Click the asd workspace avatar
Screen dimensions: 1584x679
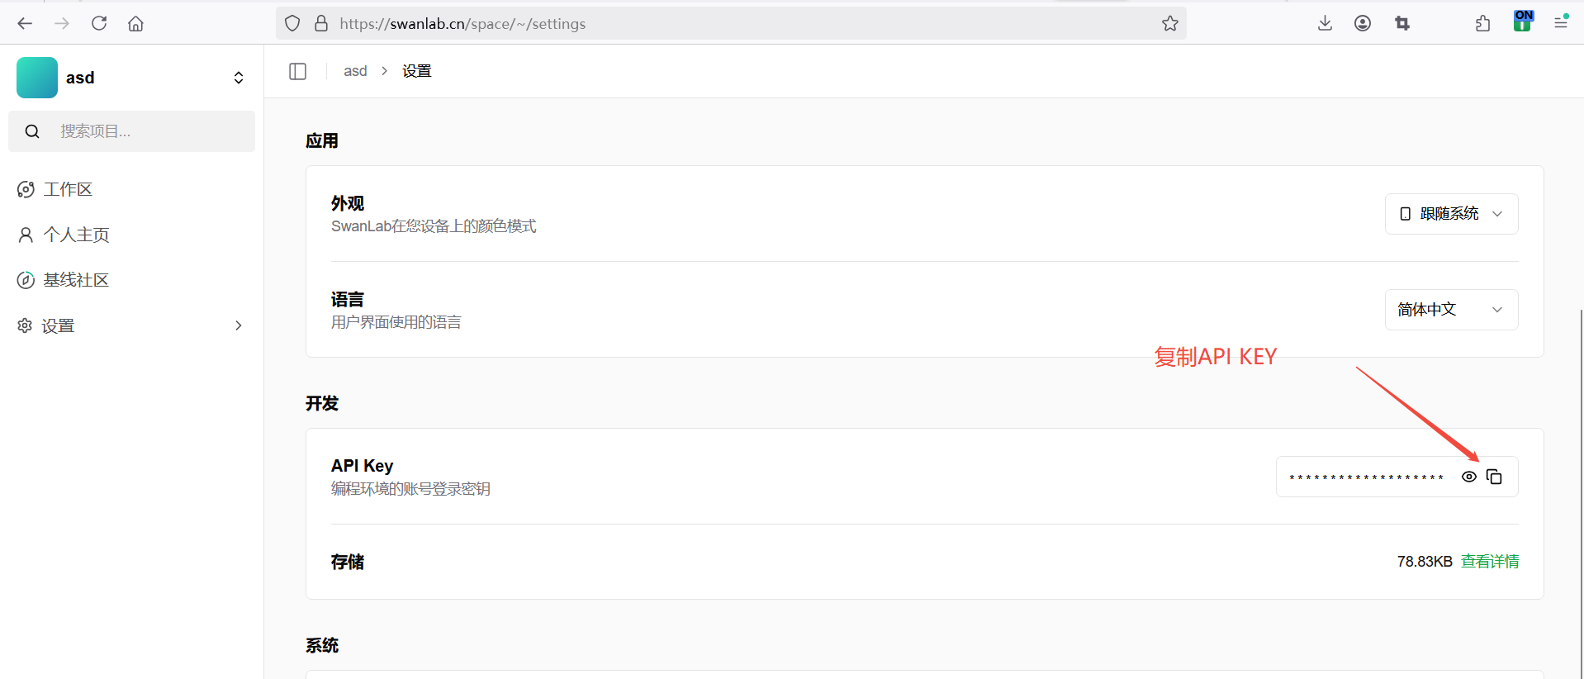[x=37, y=78]
